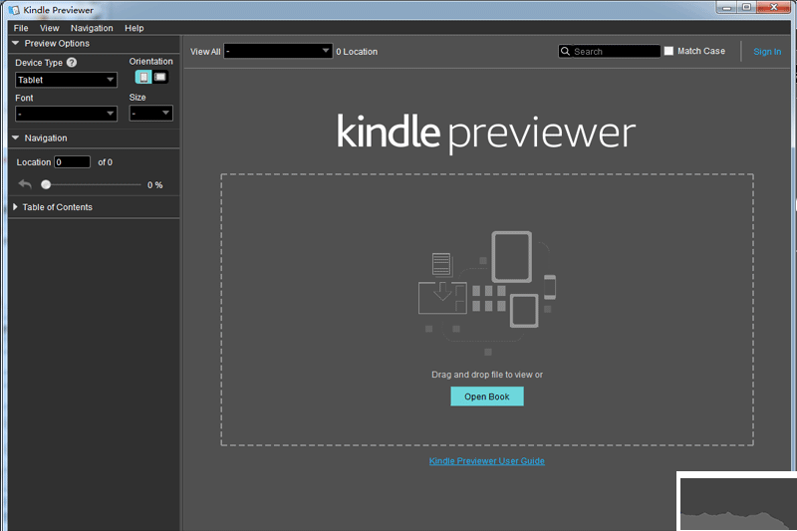The image size is (797, 531).
Task: Click the search magnifier icon
Action: (x=565, y=52)
